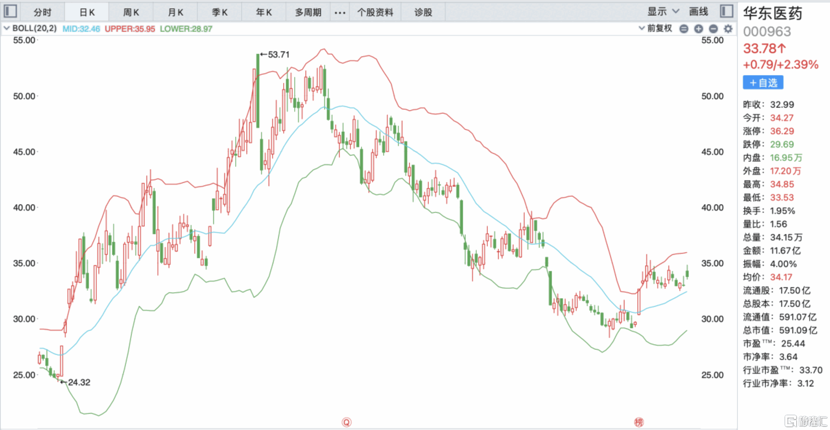Click the 换手 1.95% row
Screen dimensions: 830x430
point(769,211)
